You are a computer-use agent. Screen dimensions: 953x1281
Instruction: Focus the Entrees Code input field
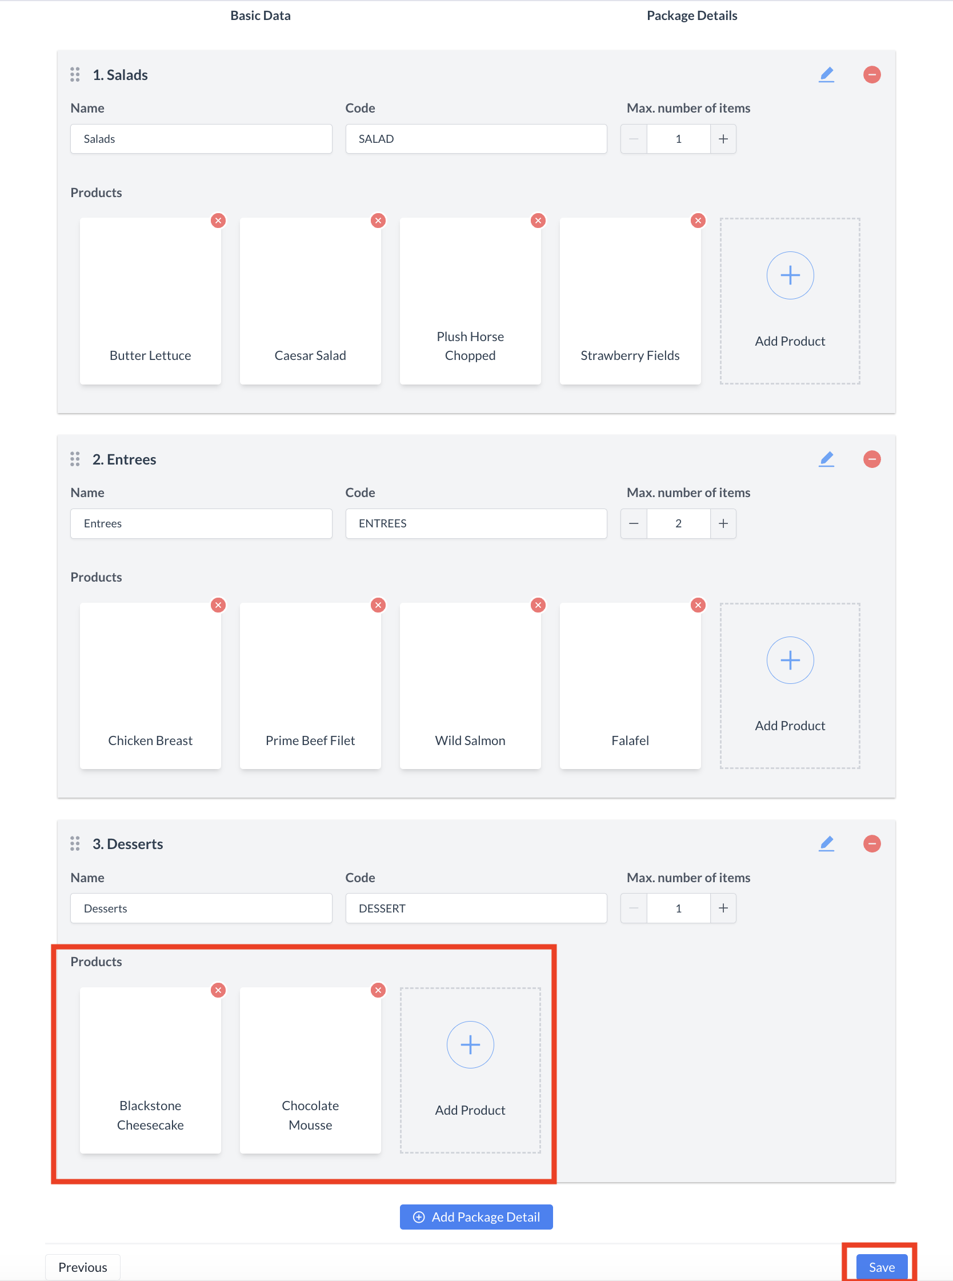[476, 524]
